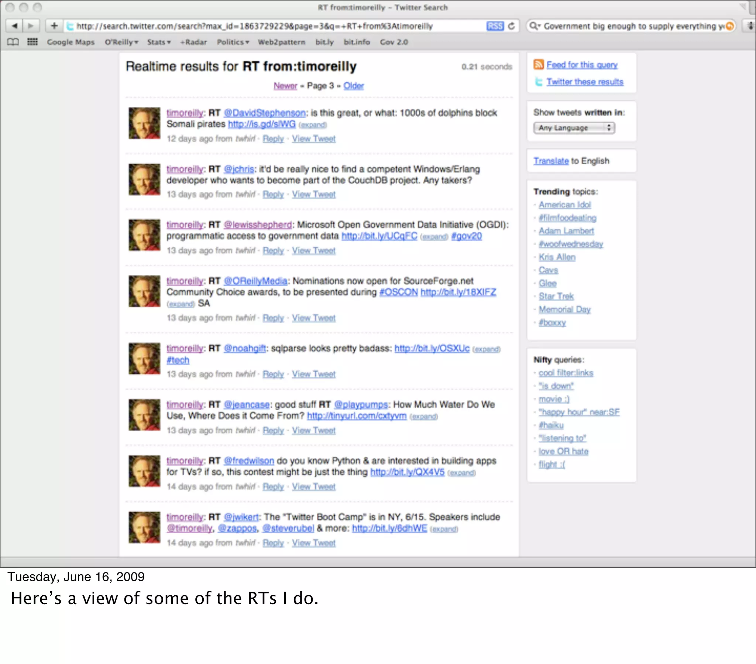This screenshot has height=664, width=756.
Task: Open the Any Language dropdown
Action: coord(574,128)
